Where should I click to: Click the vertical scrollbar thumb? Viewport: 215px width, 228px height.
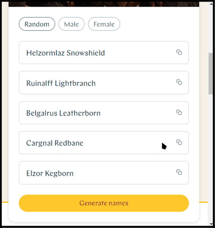211,74
